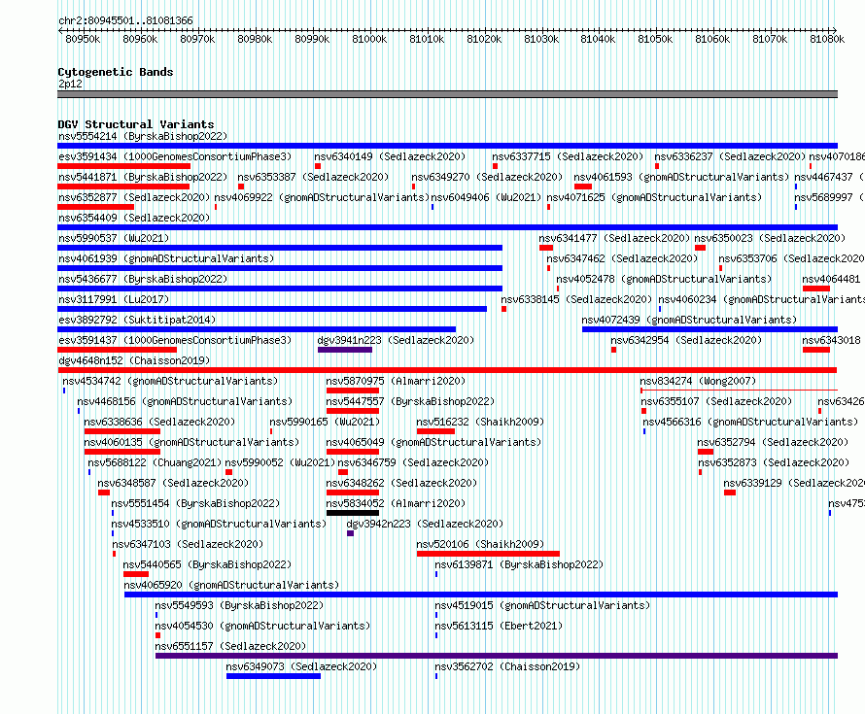This screenshot has height=714, width=865.
Task: Open the nsv6338636 (Sedlazeck2020) label
Action: coord(159,422)
